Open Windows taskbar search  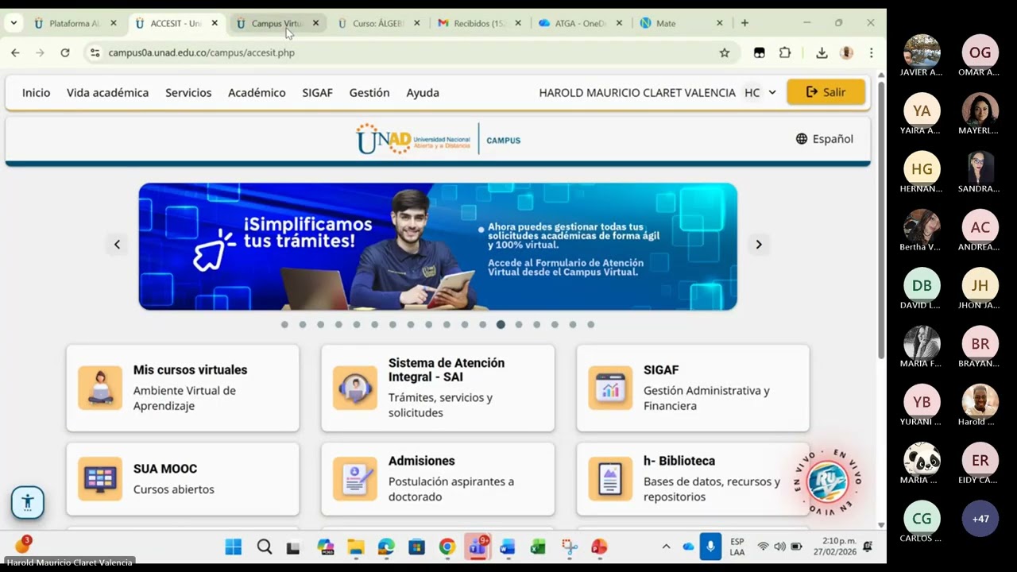(265, 547)
